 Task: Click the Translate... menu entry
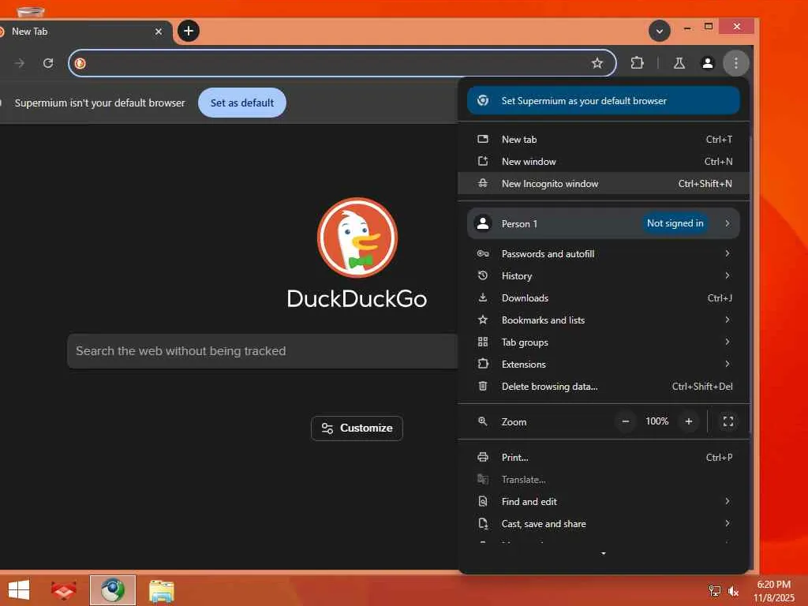tap(604, 479)
